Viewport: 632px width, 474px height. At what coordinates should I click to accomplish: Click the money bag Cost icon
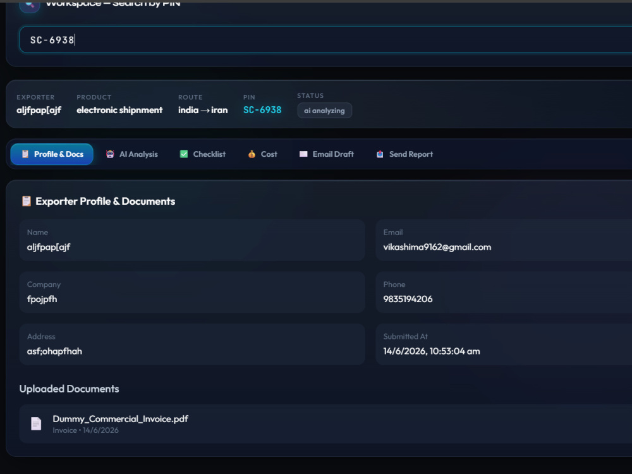click(x=252, y=154)
